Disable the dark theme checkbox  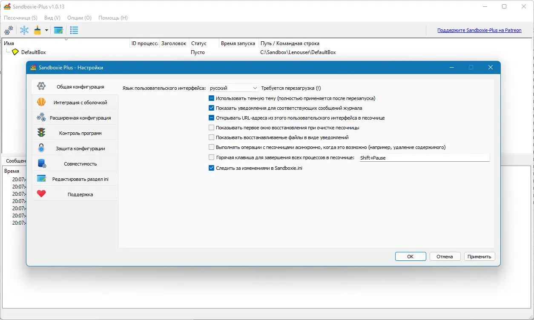[211, 98]
